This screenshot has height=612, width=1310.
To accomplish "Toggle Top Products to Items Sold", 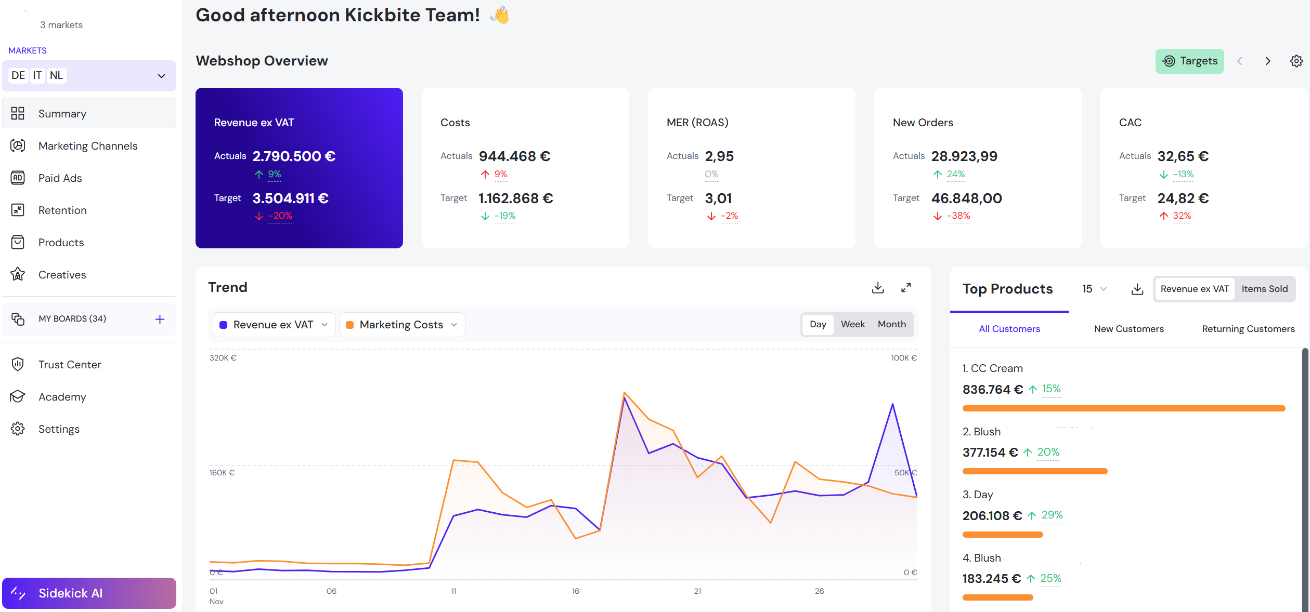I will [1264, 289].
